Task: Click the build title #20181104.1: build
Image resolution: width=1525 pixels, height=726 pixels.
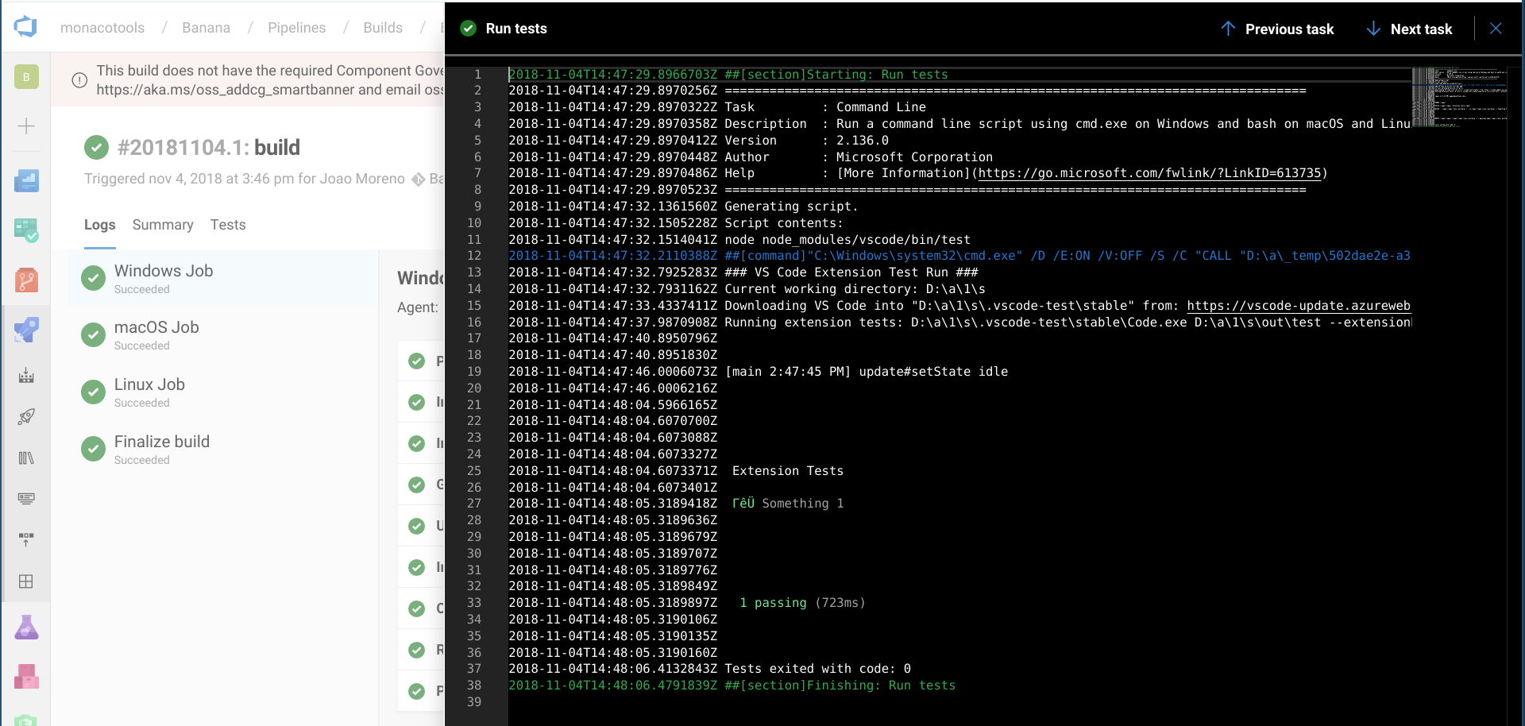Action: coord(208,148)
